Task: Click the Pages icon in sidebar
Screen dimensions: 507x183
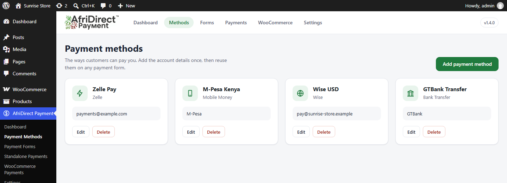Action: (x=6, y=62)
